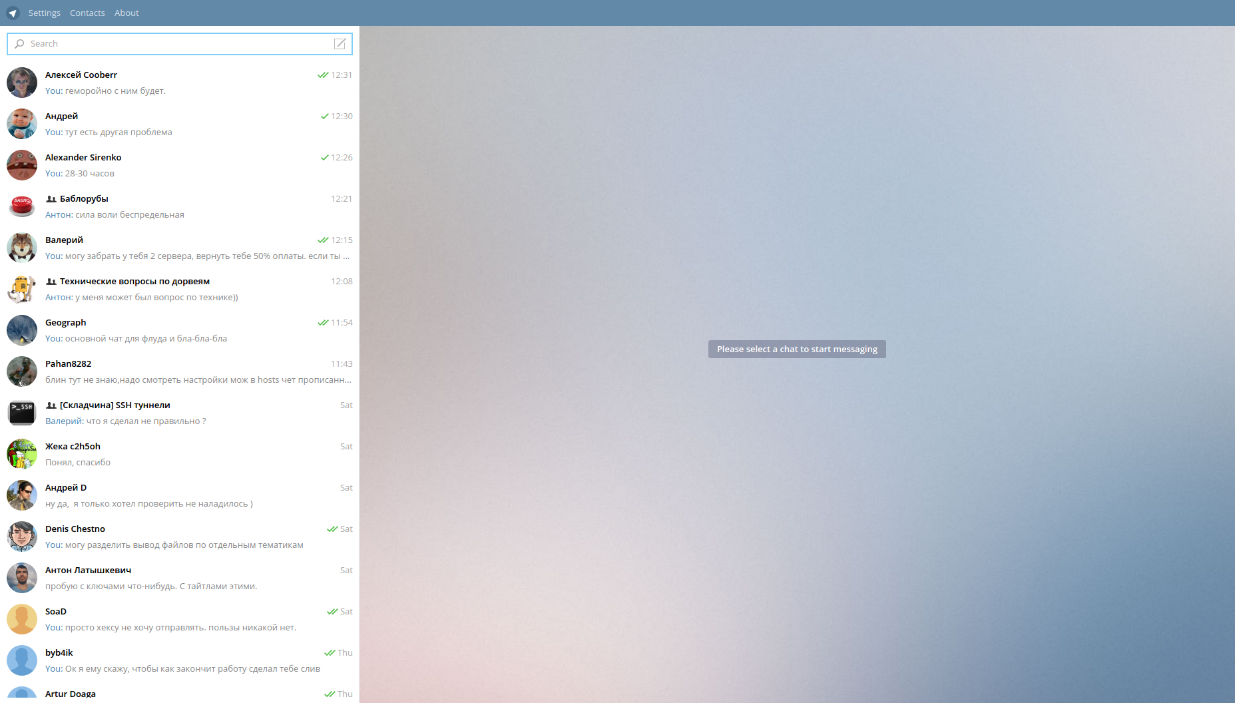Click the Telegram logo icon
1235x703 pixels.
coord(13,13)
